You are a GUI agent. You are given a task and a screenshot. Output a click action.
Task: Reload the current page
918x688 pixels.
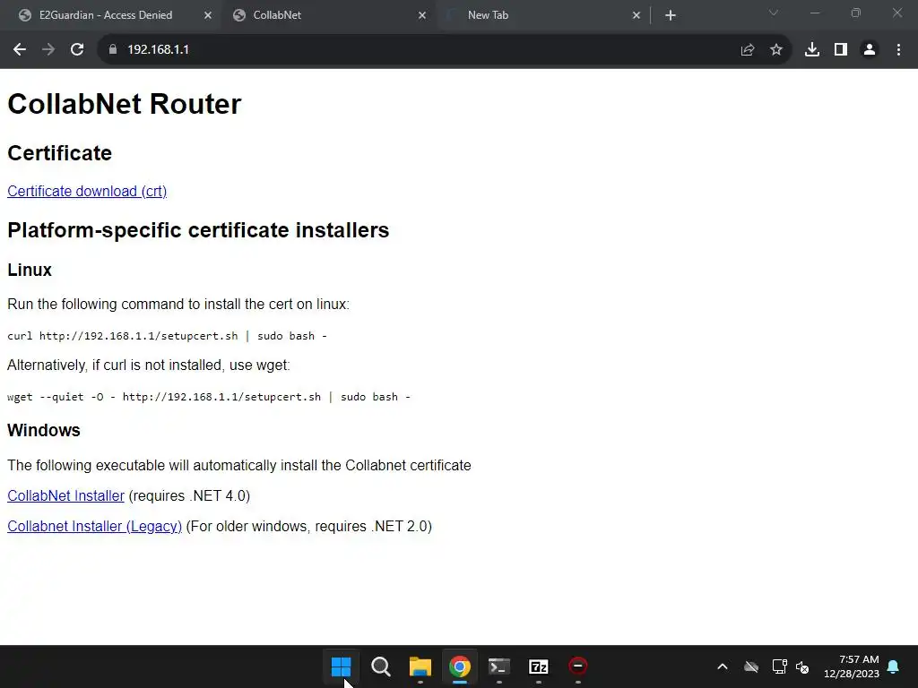coord(77,50)
